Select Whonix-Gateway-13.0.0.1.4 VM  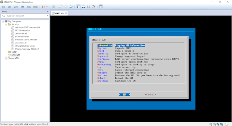[27, 49]
